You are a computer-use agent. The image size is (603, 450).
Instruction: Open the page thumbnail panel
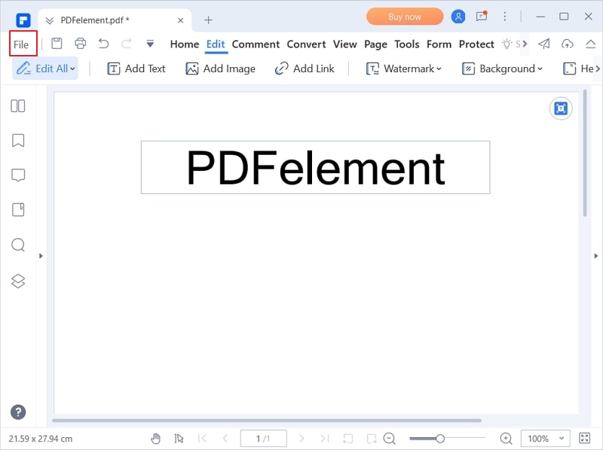coord(18,106)
